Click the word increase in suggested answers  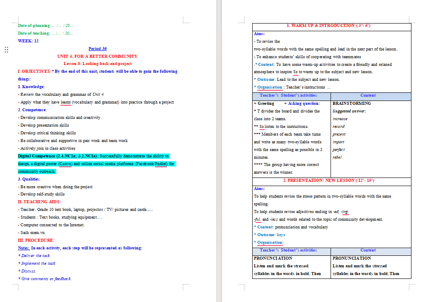point(340,119)
